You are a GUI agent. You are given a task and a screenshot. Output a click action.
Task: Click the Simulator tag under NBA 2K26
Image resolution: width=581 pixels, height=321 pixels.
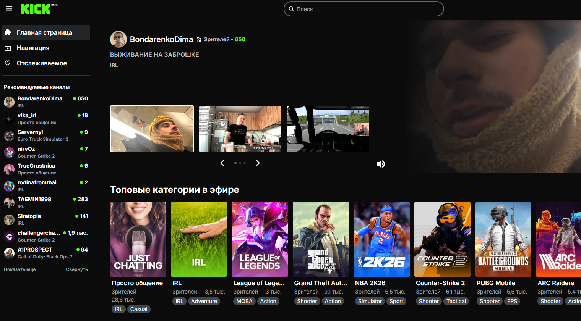(x=370, y=301)
